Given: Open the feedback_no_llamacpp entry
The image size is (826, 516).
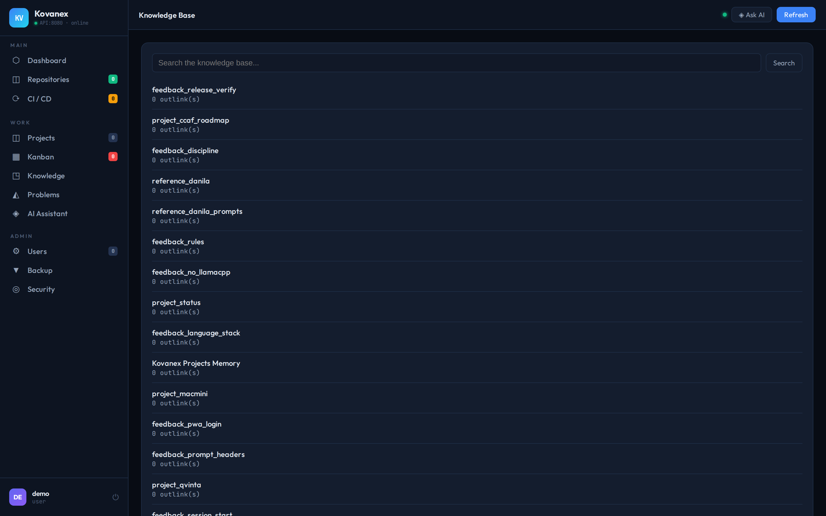Looking at the screenshot, I should pos(477,276).
